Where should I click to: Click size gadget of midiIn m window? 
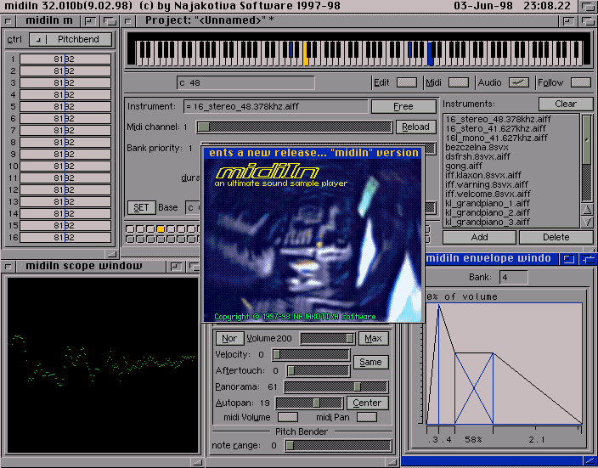(112, 254)
